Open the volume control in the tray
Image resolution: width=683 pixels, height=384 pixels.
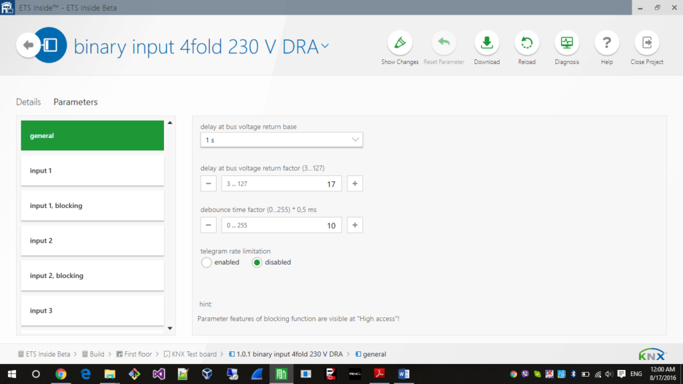pyautogui.click(x=609, y=374)
